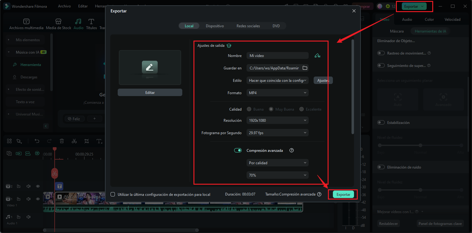Hide video track 1 with eye icon
The width and height of the screenshot is (472, 233).
[x=38, y=199]
